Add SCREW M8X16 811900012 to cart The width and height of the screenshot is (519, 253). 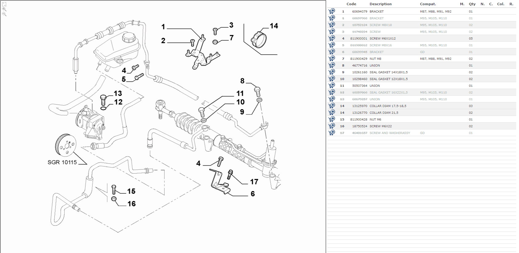(332, 45)
